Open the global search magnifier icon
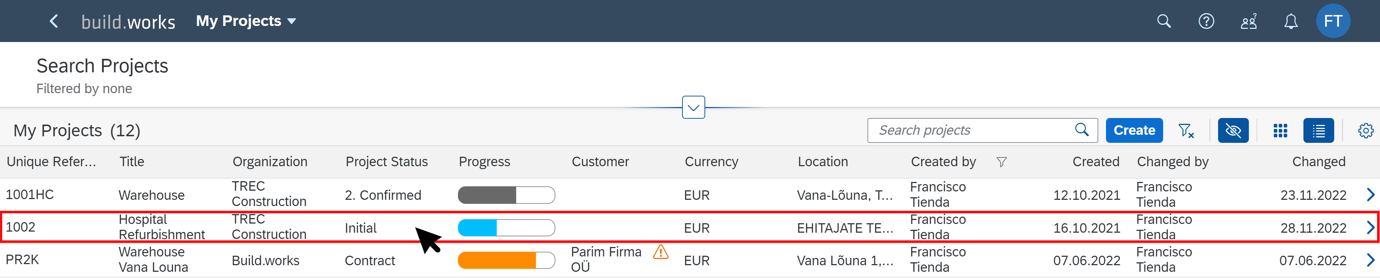The height and width of the screenshot is (278, 1380). pyautogui.click(x=1163, y=22)
